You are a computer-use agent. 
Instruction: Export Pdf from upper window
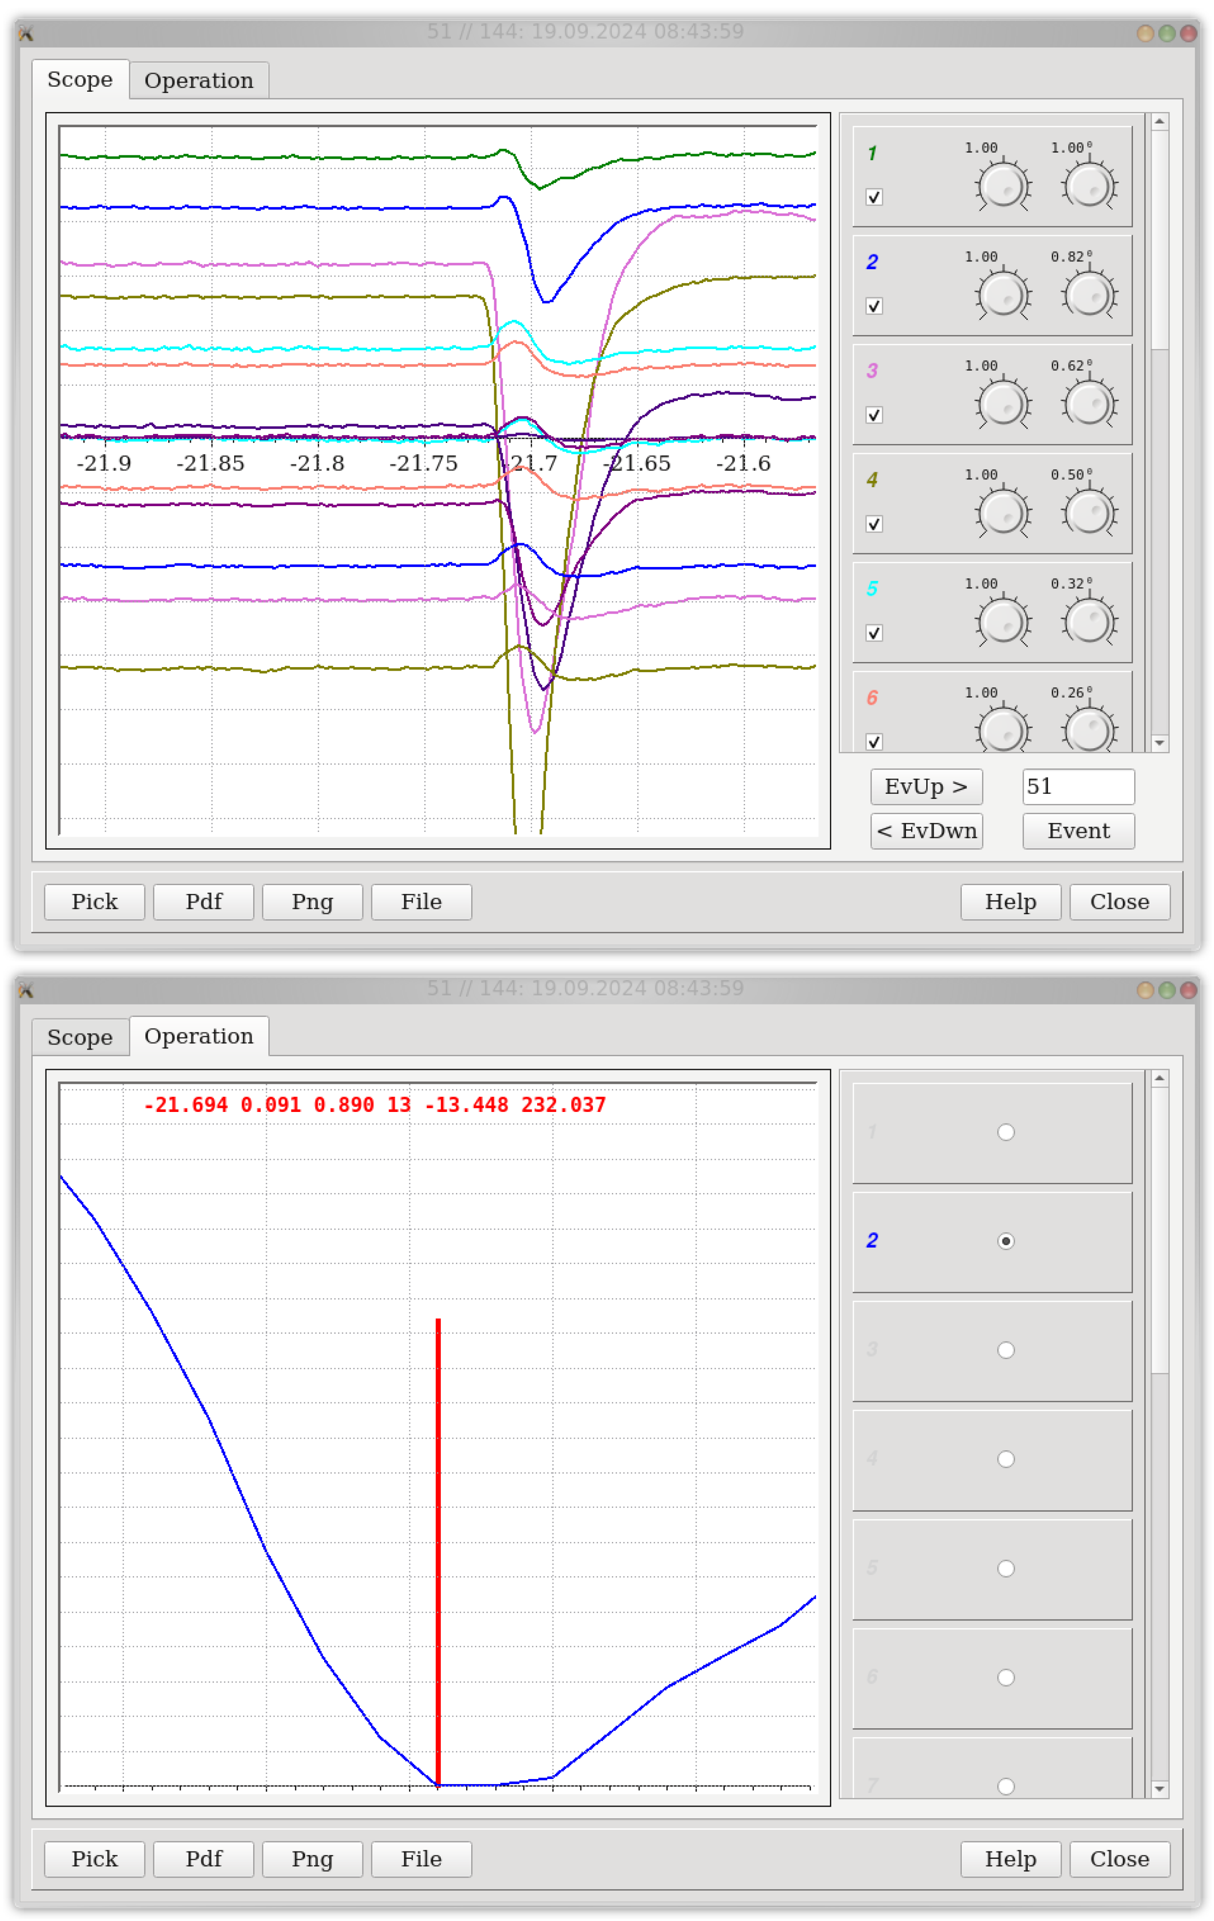tap(203, 901)
